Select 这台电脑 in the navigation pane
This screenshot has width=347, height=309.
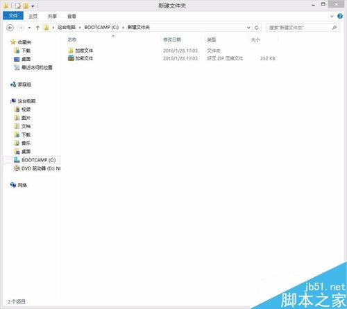tap(26, 101)
